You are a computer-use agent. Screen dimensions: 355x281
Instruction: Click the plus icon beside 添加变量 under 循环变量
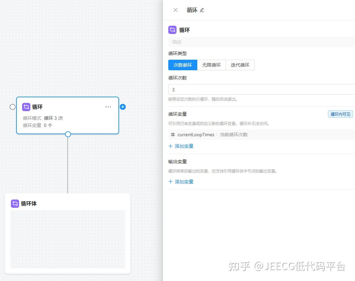click(171, 146)
